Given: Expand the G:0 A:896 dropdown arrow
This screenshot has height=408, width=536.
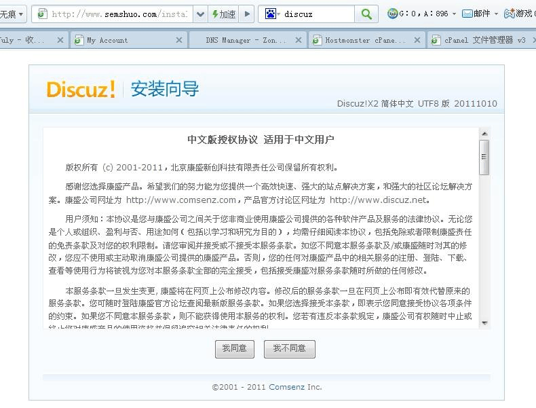Looking at the screenshot, I should (x=455, y=14).
